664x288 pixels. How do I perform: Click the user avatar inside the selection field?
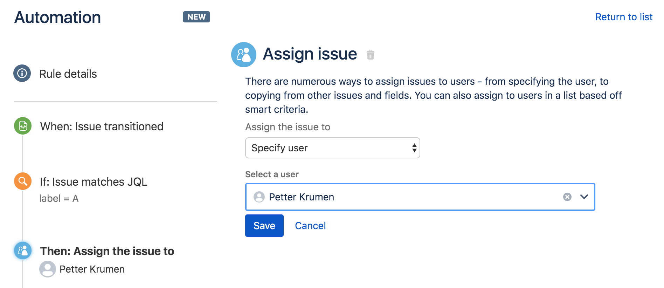[259, 197]
